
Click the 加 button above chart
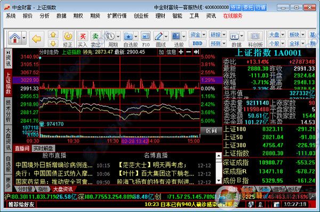(x=161, y=52)
